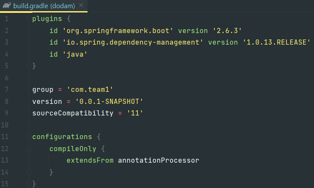Click fold end marker on line 5
The height and width of the screenshot is (188, 314).
[x=29, y=66]
